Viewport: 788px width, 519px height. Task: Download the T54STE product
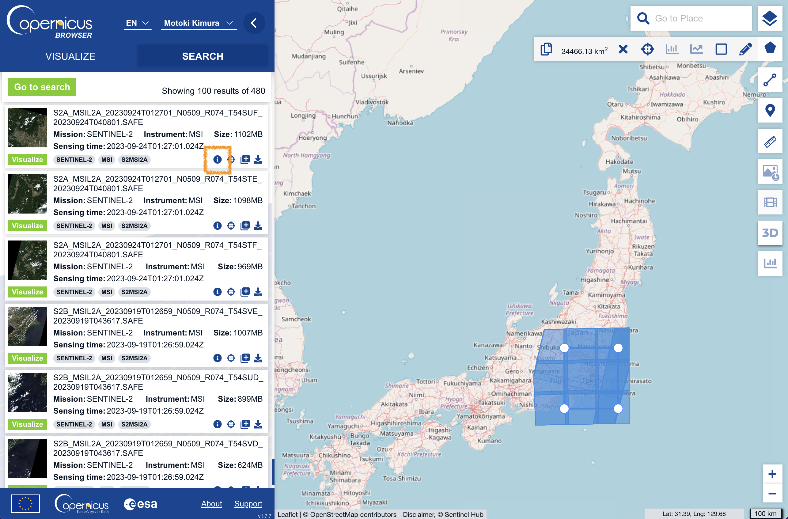(x=258, y=226)
